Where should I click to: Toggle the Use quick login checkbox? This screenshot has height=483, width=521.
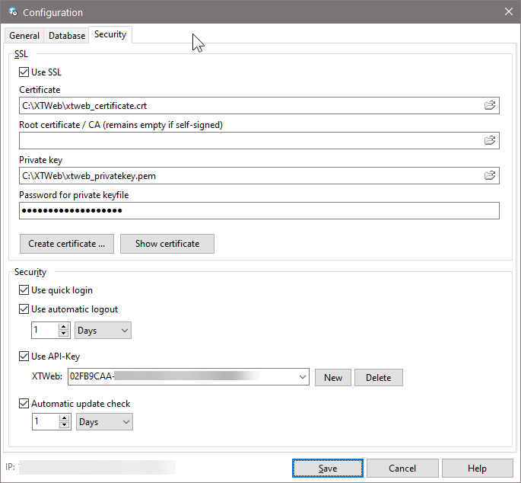pos(24,290)
